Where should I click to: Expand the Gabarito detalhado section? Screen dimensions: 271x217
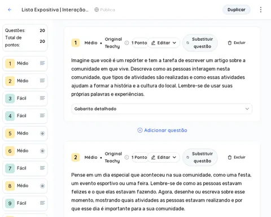162,108
